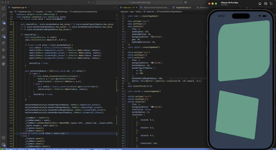Select the 'margelo' namespace breadcrumb

(x=38, y=12)
